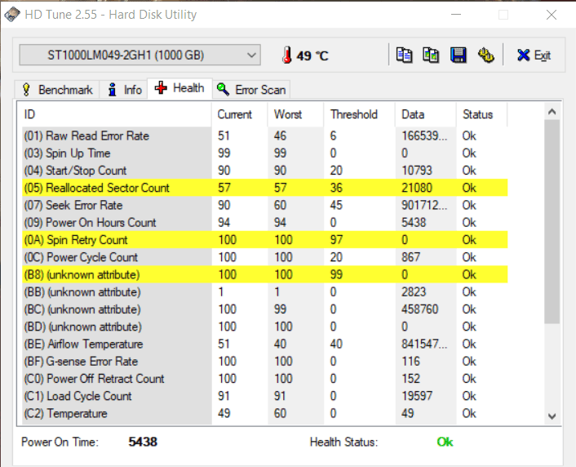Click the thermometer temperature icon
The width and height of the screenshot is (576, 467).
pyautogui.click(x=287, y=56)
